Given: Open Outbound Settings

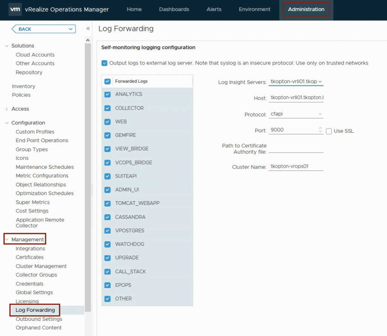Looking at the screenshot, I should (x=39, y=319).
